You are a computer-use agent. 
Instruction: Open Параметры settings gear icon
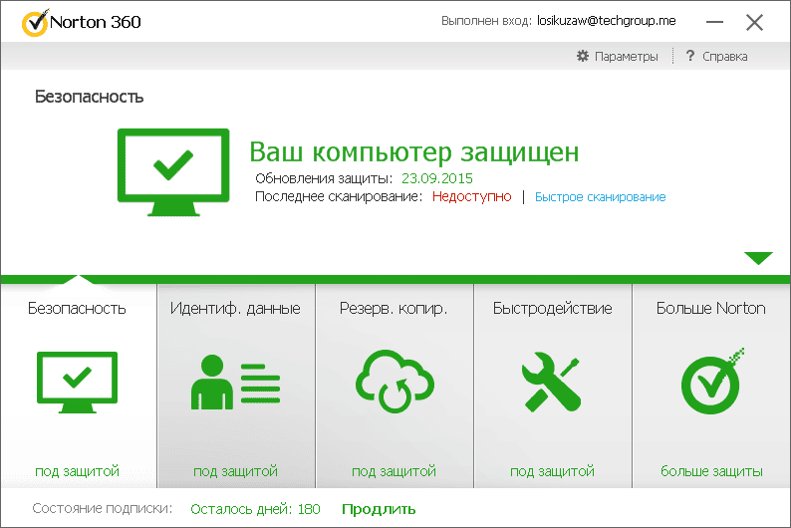583,56
